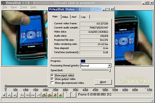Maximize the main VirtualDub window

147,3
